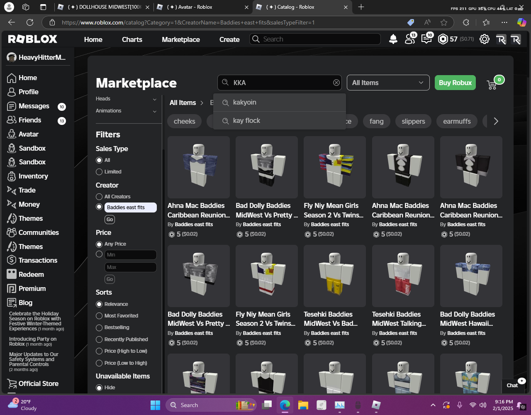Open the notifications bell icon
Screen dimensions: 531x415
coord(393,39)
